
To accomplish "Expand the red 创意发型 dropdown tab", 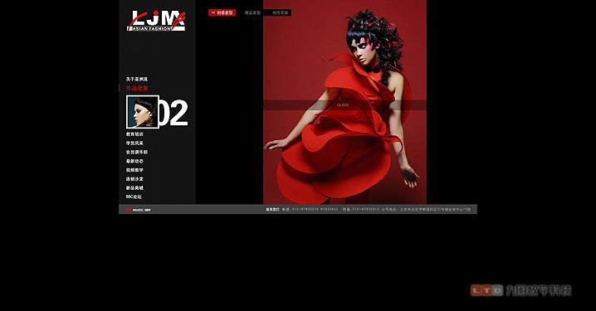I will pos(222,12).
